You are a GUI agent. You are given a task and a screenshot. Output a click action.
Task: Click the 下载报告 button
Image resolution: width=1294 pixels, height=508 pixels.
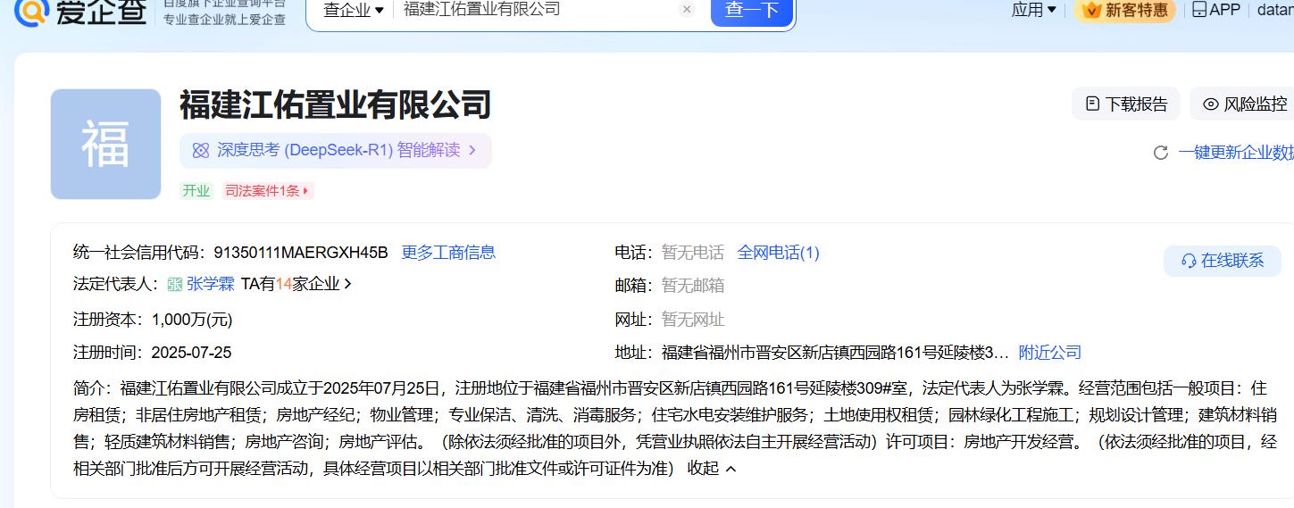pyautogui.click(x=1126, y=104)
